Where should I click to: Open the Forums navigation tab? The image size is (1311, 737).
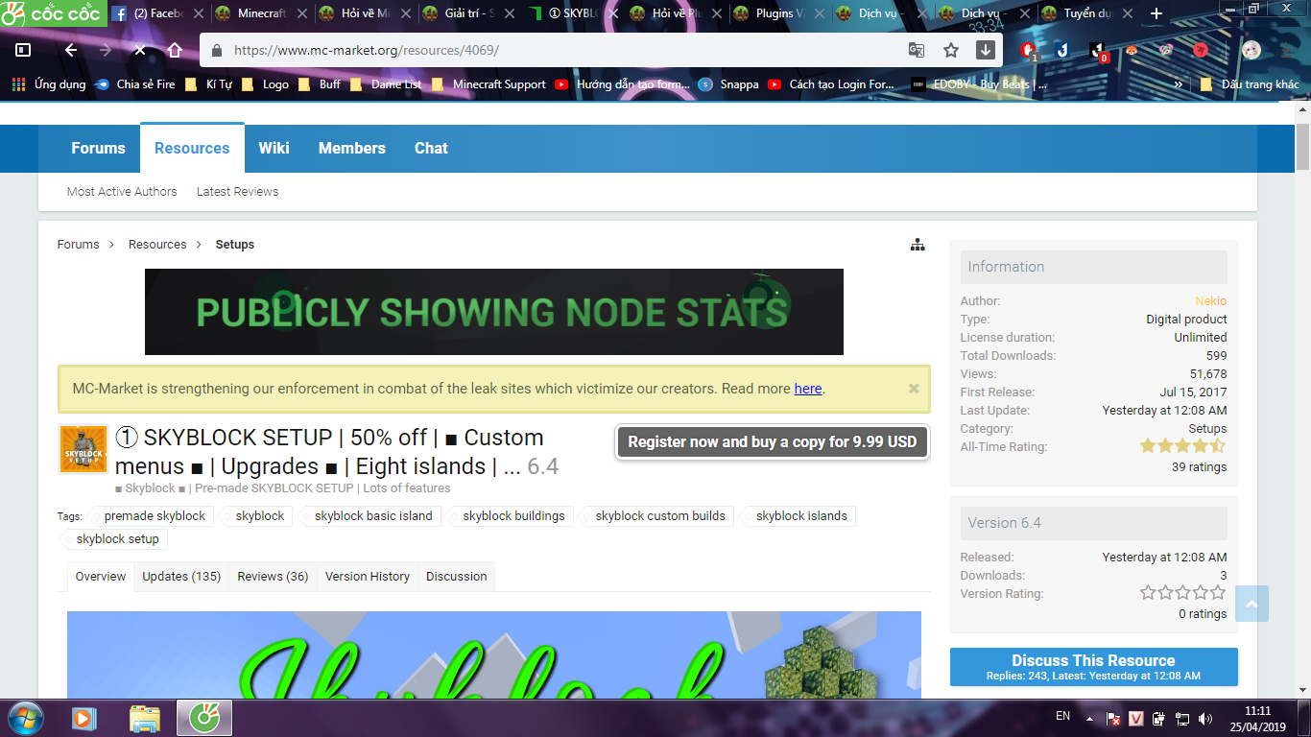(x=98, y=148)
